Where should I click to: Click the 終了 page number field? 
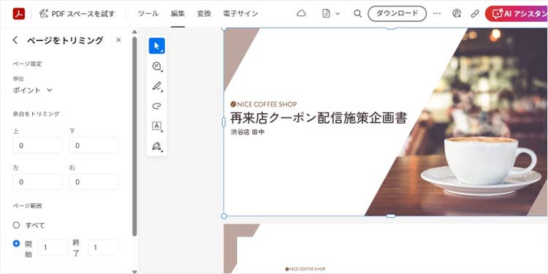click(103, 248)
